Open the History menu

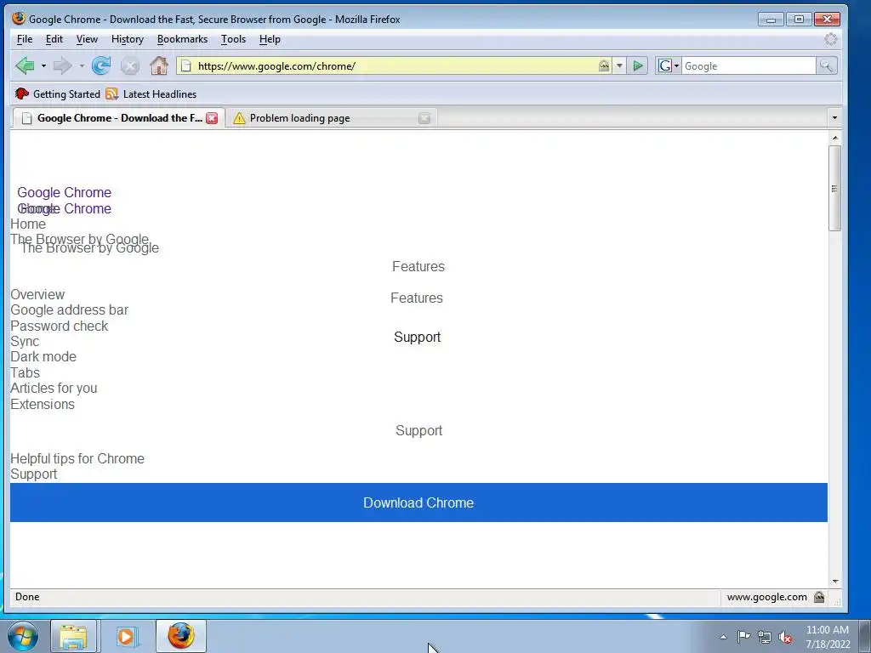tap(128, 39)
